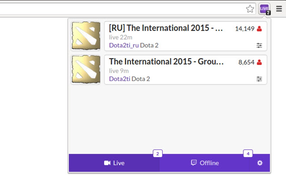Open stream options sliders for Dota2ti_ru
Image resolution: width=286 pixels, height=179 pixels.
[259, 45]
